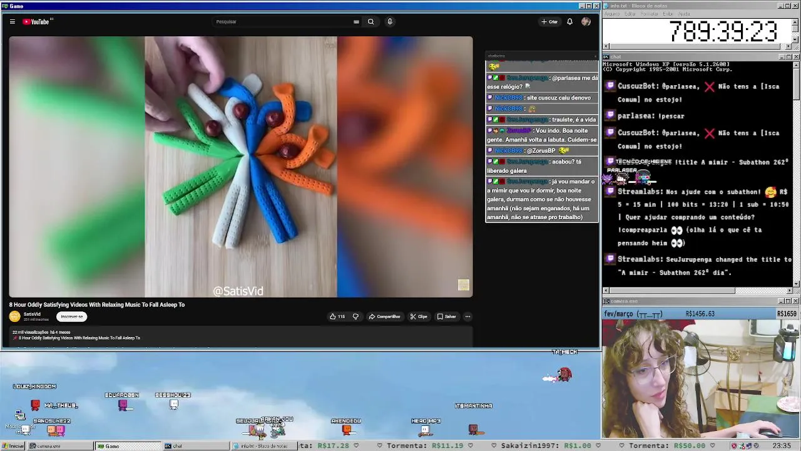
Task: Click the R$1456.63 amount in camera window
Action: [x=700, y=314]
